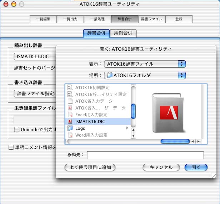Switch to the 一覧出力 toolbar tab
This screenshot has width=220, height=204.
point(70,19)
